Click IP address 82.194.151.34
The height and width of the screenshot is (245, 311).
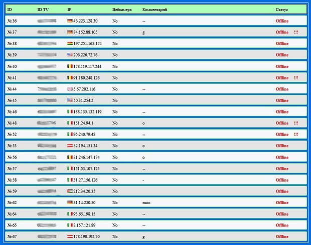[85, 145]
